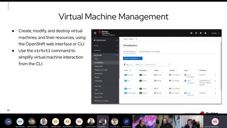Screen dimensions: 227x128
Task: Open Jobs in the sidebar
Action: [96, 90]
